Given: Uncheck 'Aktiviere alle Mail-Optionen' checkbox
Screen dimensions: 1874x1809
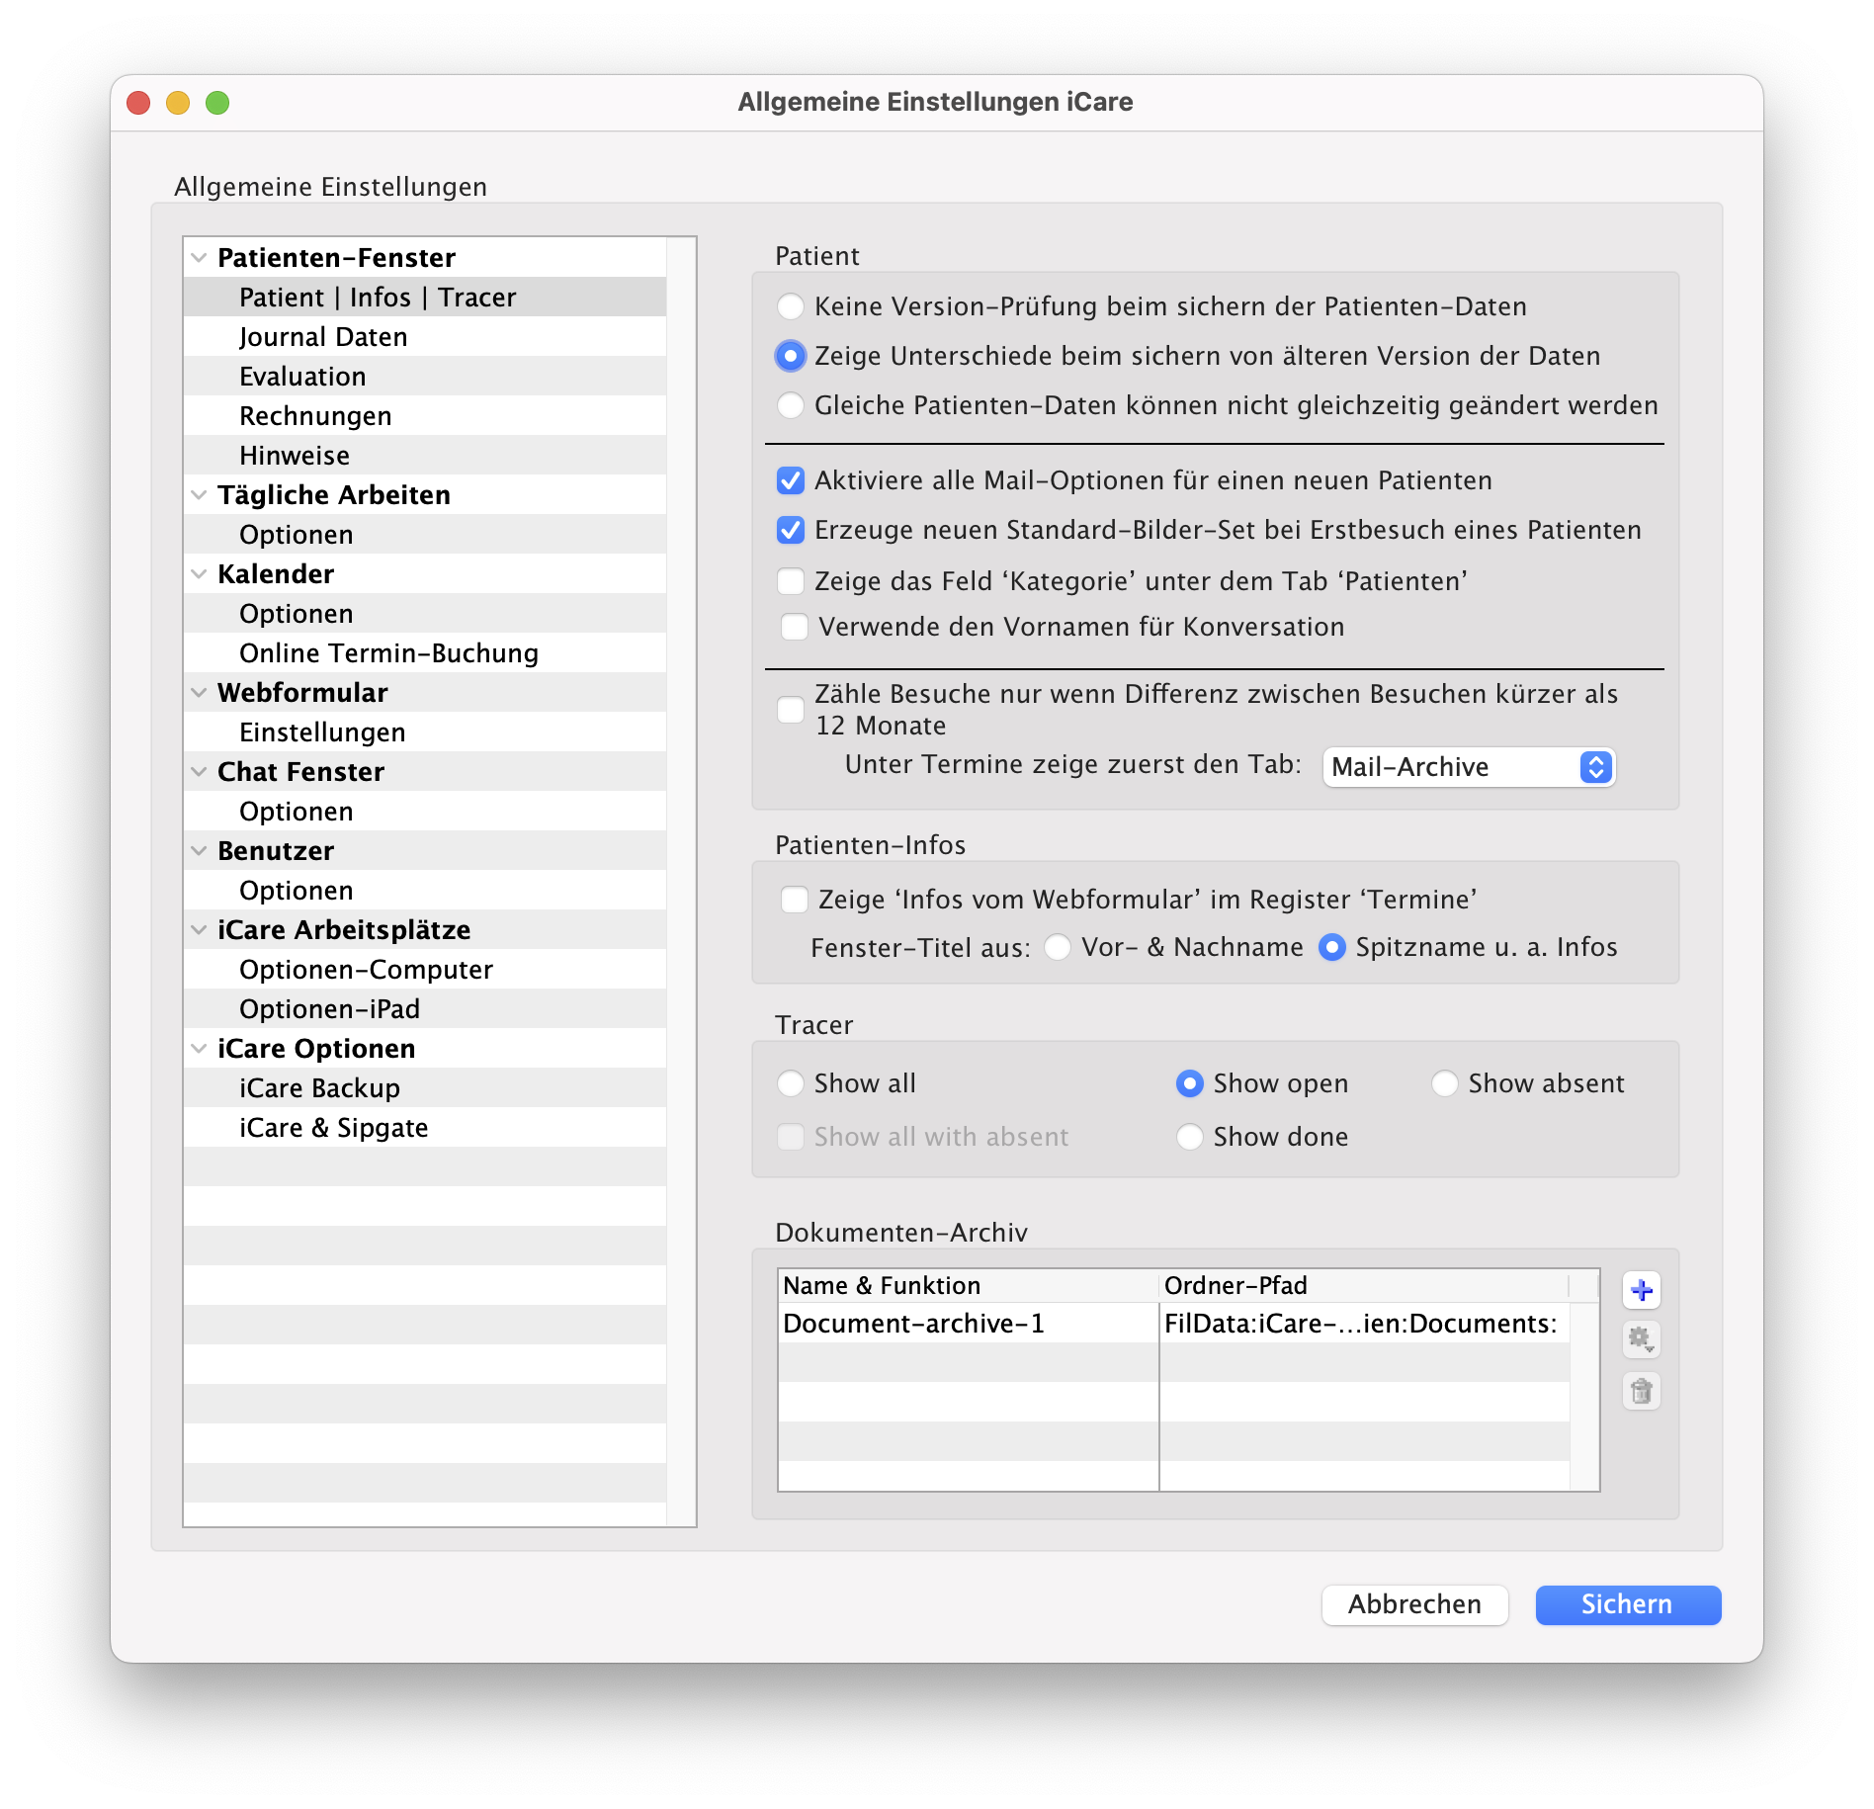Looking at the screenshot, I should click(x=791, y=480).
